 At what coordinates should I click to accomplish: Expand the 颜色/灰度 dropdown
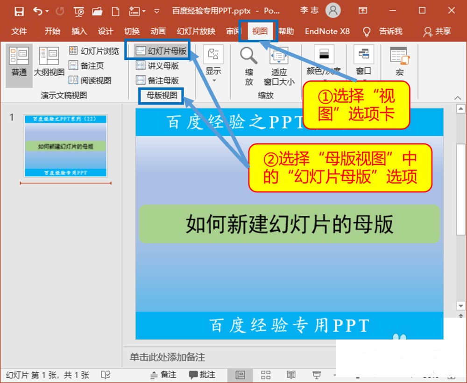324,63
